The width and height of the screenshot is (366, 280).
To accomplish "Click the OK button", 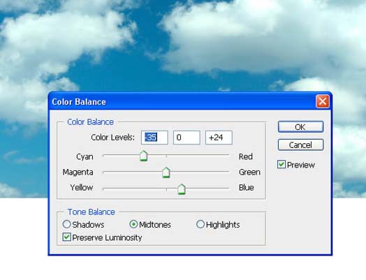I will (x=300, y=127).
